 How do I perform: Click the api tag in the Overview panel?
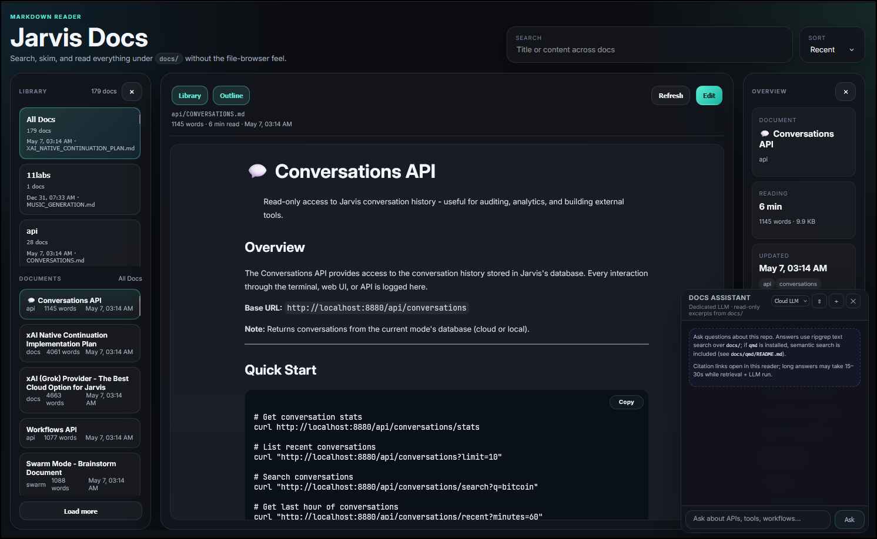[766, 284]
